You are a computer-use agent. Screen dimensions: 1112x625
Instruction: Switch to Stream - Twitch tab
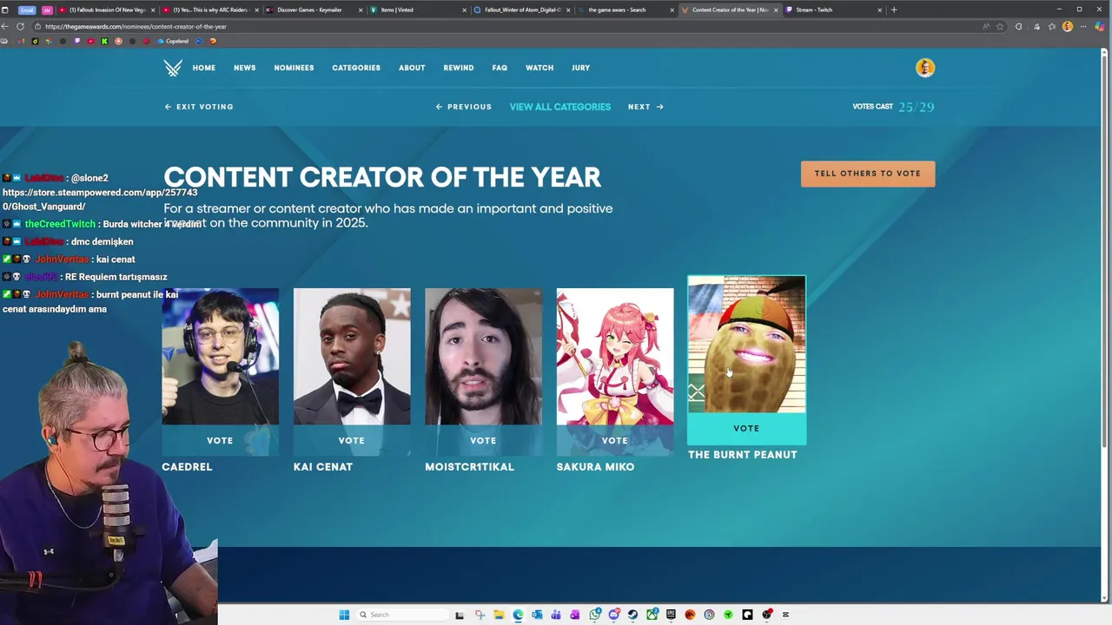(x=832, y=10)
